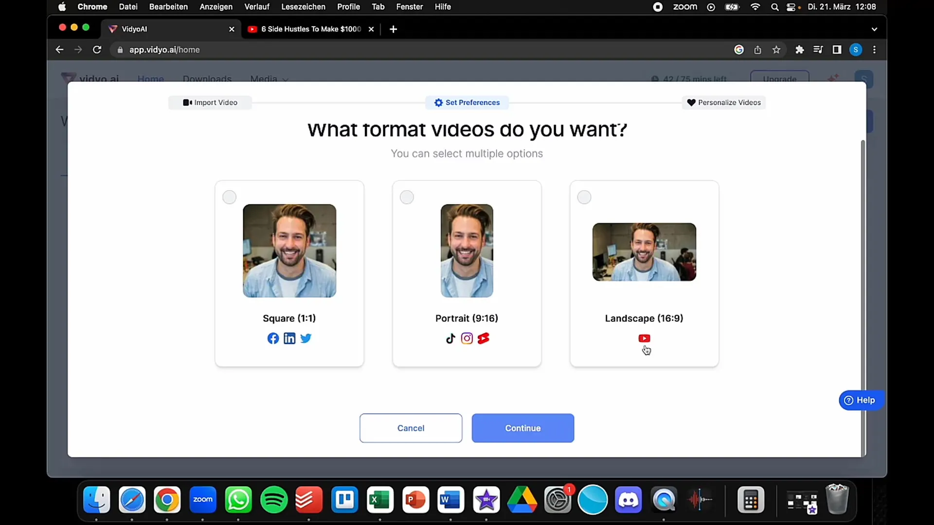Image resolution: width=934 pixels, height=525 pixels.
Task: Click the YouTube Shorts icon under Portrait
Action: 484,338
